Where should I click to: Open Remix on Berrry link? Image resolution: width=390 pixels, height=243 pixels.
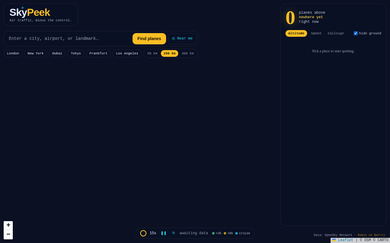click(x=371, y=235)
